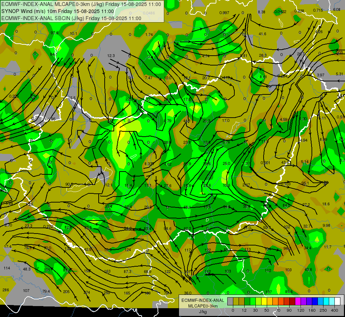Viewport: 345px width, 317px height.
Task: Click the pure blue legend swatch
Action: 315,301
